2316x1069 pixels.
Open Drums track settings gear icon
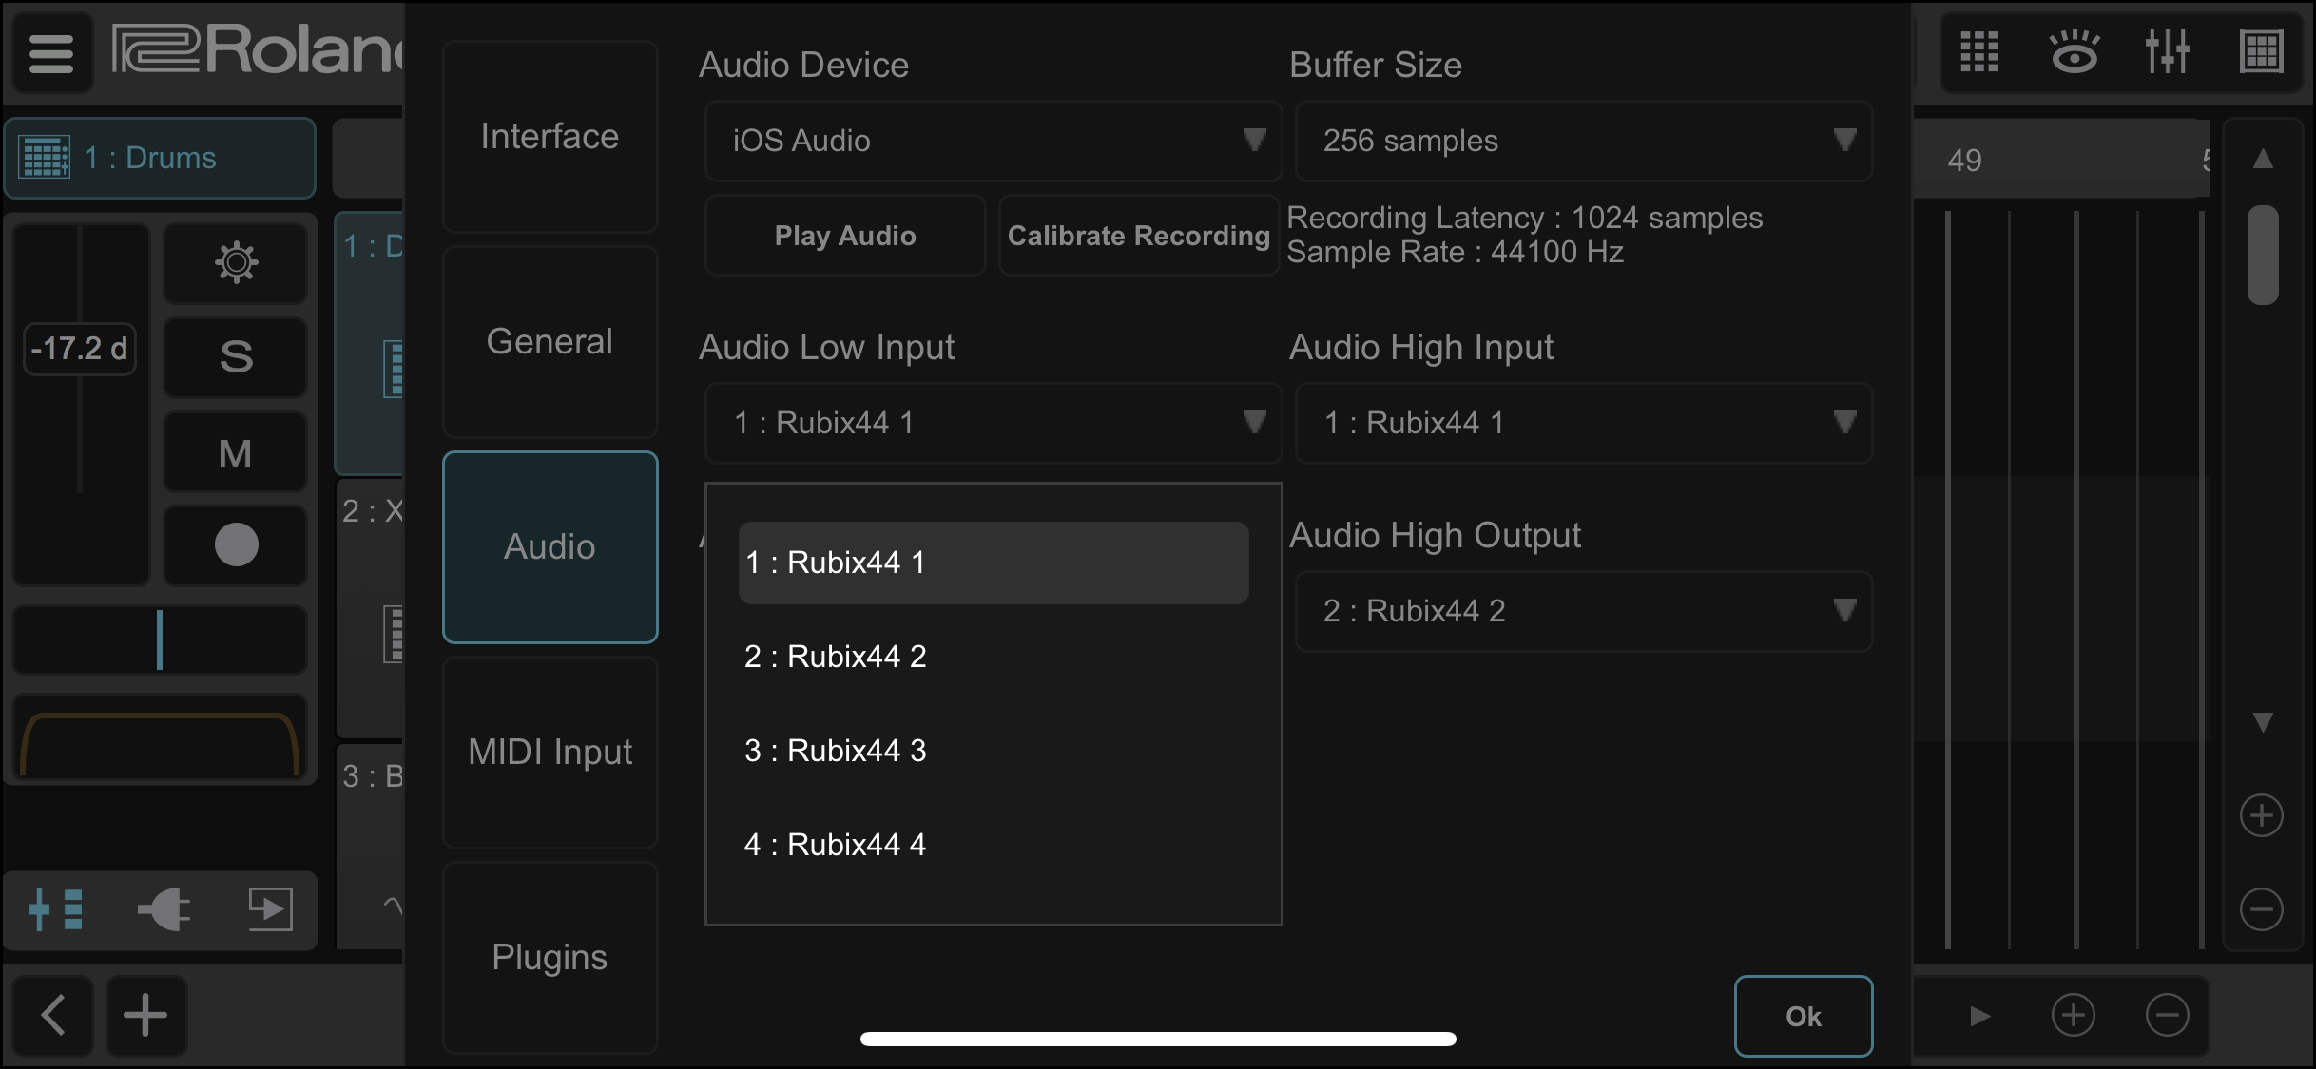236,263
